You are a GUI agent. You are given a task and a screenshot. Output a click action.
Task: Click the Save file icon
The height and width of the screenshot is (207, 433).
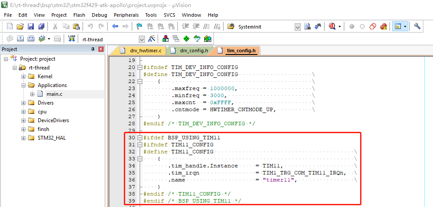(x=31, y=27)
